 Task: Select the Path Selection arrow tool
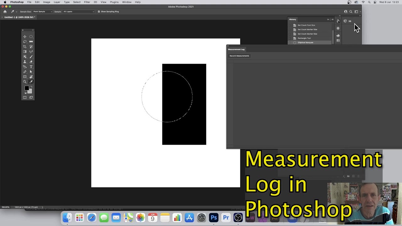tap(31, 72)
